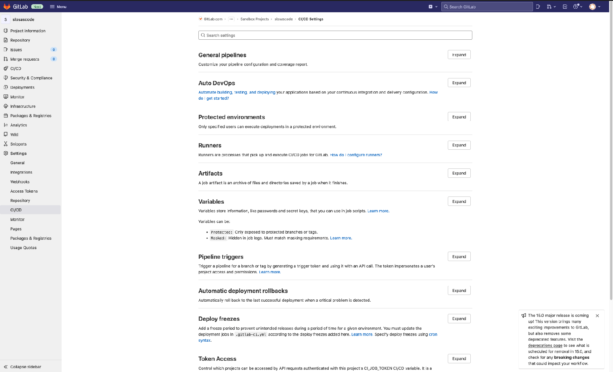The height and width of the screenshot is (372, 613).
Task: Open the create new plus dropdown
Action: pos(433,6)
